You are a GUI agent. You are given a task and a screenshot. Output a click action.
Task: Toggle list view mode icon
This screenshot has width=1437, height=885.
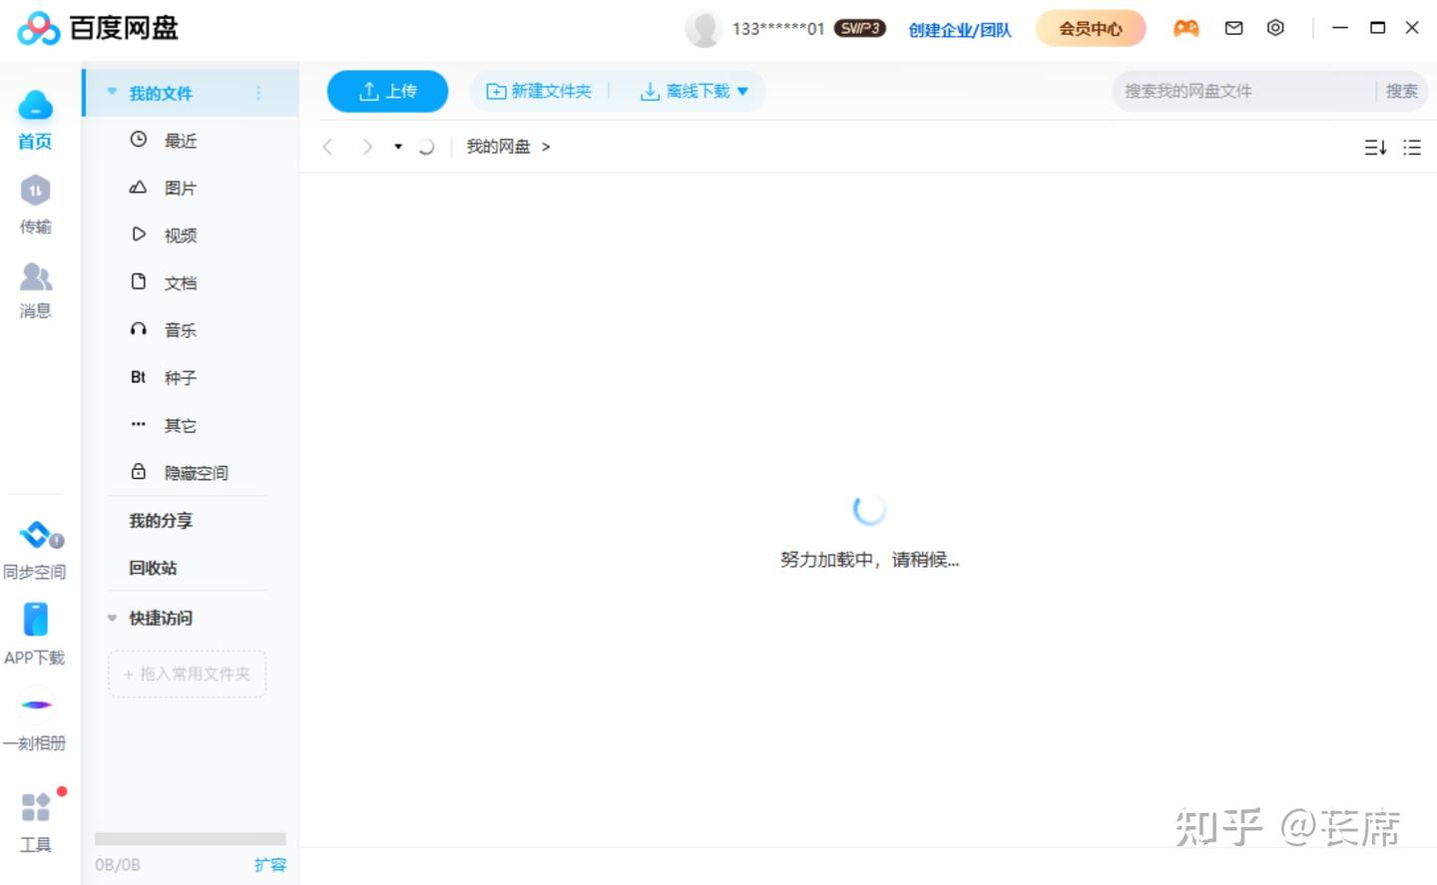[1411, 148]
